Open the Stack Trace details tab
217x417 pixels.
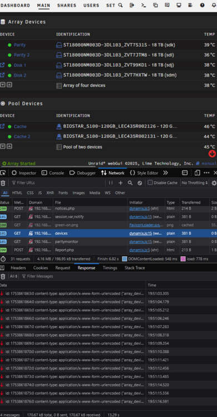[x=135, y=268]
